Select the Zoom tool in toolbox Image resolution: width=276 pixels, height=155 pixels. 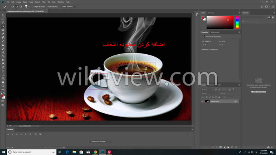coord(3,86)
